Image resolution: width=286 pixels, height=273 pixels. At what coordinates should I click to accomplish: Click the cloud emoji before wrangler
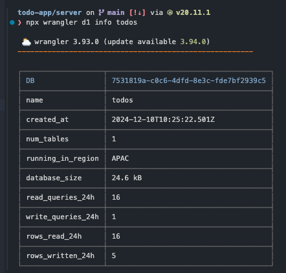[x=27, y=42]
